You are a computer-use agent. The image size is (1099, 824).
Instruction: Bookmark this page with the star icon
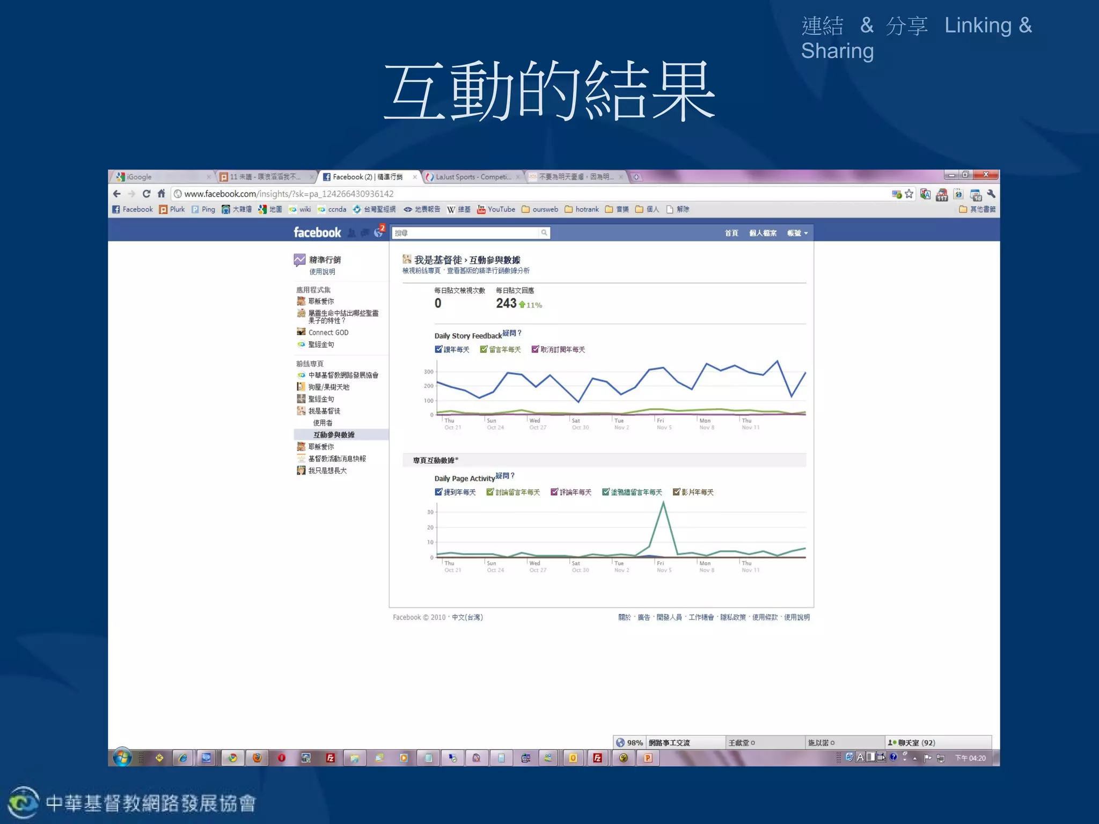908,194
